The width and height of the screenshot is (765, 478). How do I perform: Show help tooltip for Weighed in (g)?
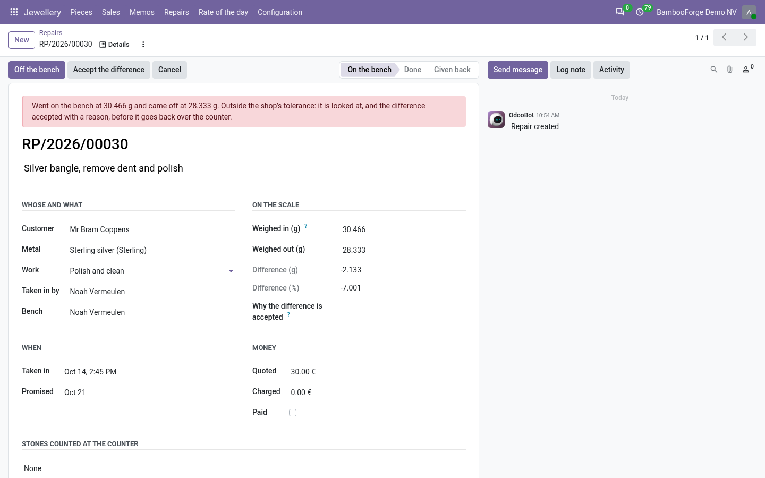point(306,226)
